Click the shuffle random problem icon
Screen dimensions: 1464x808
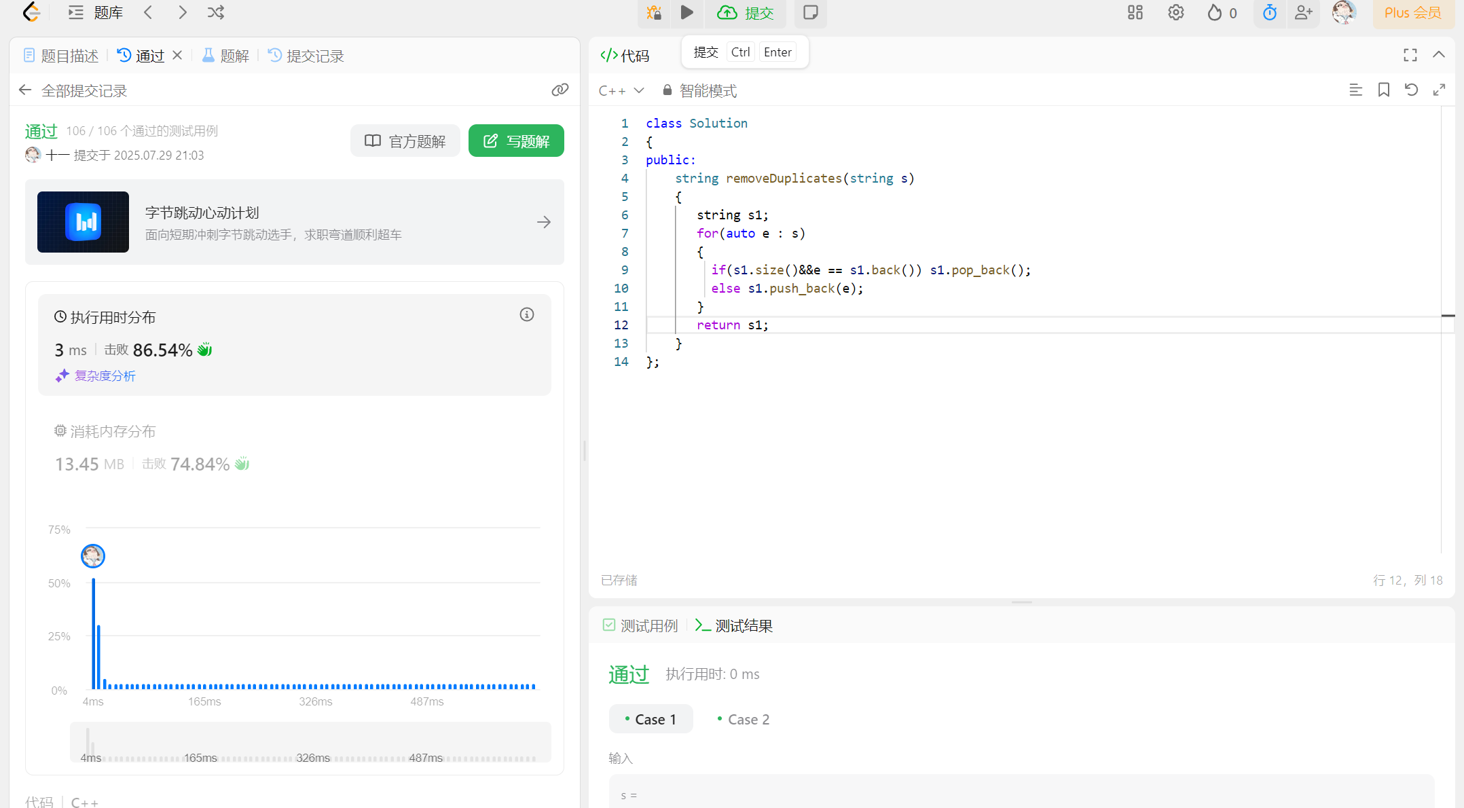point(216,12)
